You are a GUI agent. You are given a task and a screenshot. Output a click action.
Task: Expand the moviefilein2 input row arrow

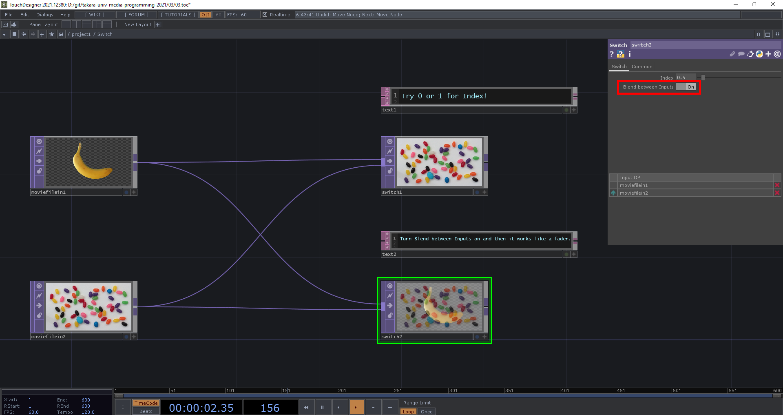point(613,193)
